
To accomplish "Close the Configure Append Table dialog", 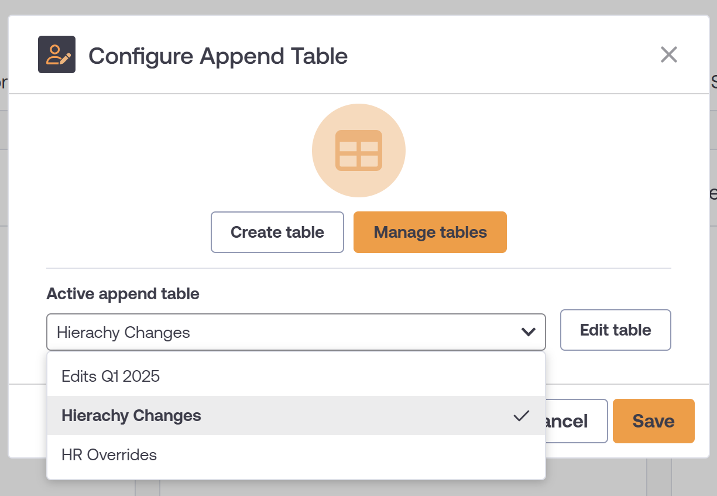I will click(668, 55).
